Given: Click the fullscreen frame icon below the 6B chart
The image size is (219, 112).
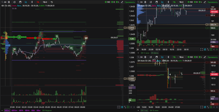Looking at the screenshot, I should pos(119,107).
